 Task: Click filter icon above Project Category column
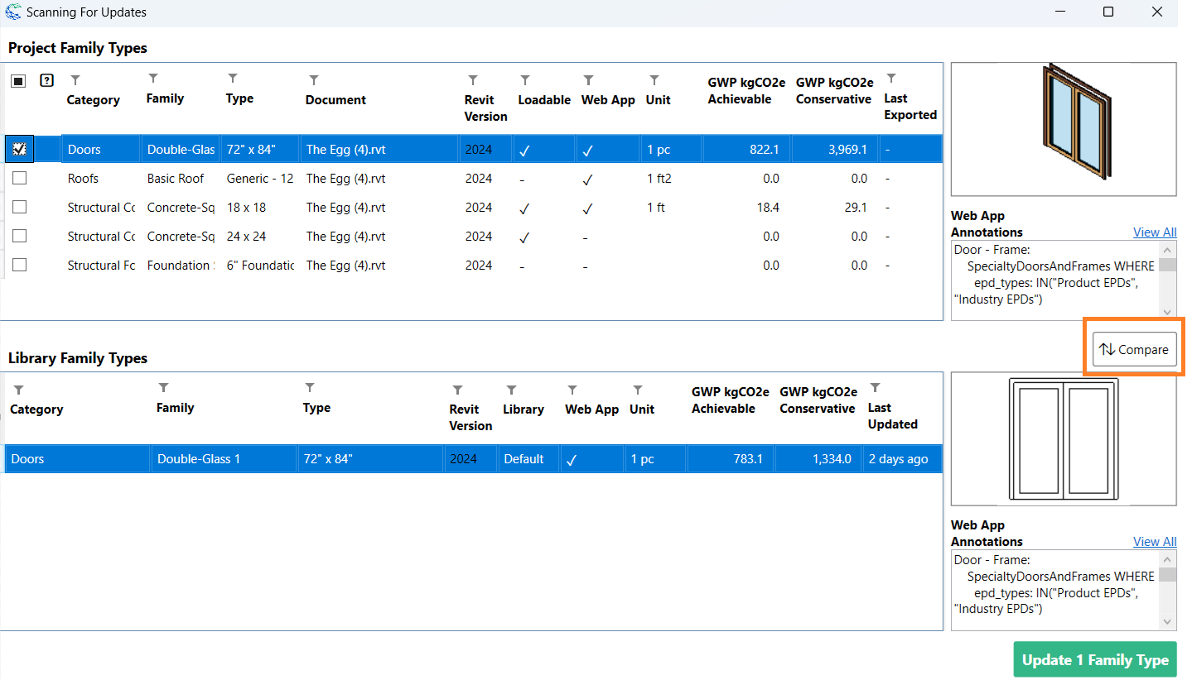75,80
